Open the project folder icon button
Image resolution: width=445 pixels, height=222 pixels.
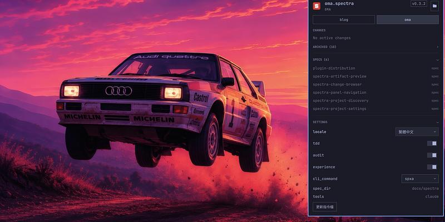[x=434, y=6]
